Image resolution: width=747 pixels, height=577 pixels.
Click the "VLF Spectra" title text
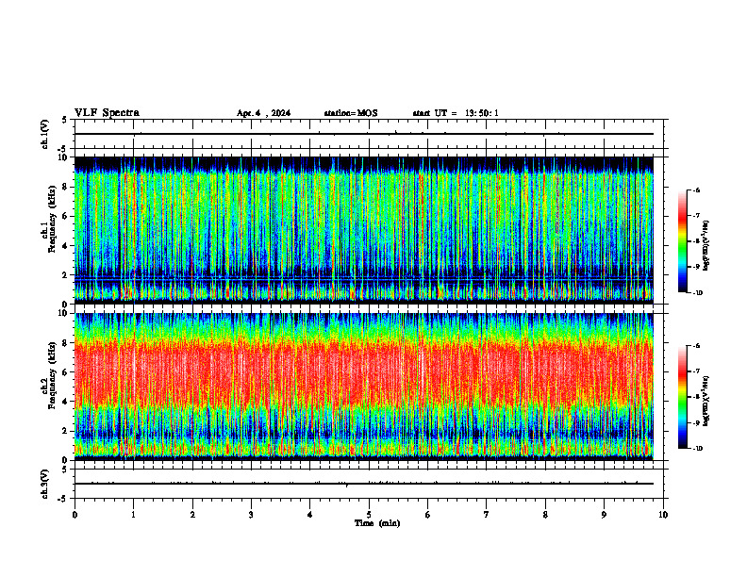[x=107, y=113]
